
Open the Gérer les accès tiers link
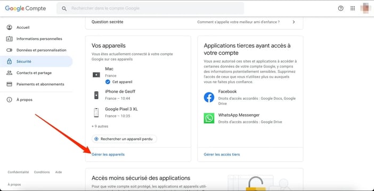[222, 154]
